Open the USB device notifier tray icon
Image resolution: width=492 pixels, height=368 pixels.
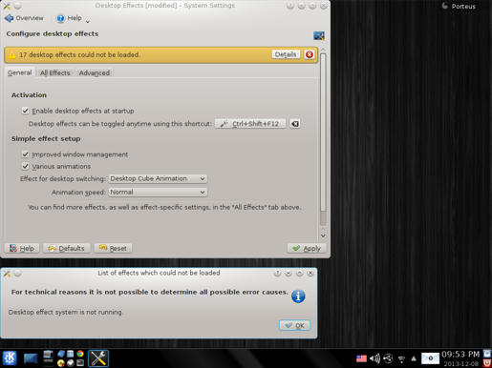click(388, 358)
